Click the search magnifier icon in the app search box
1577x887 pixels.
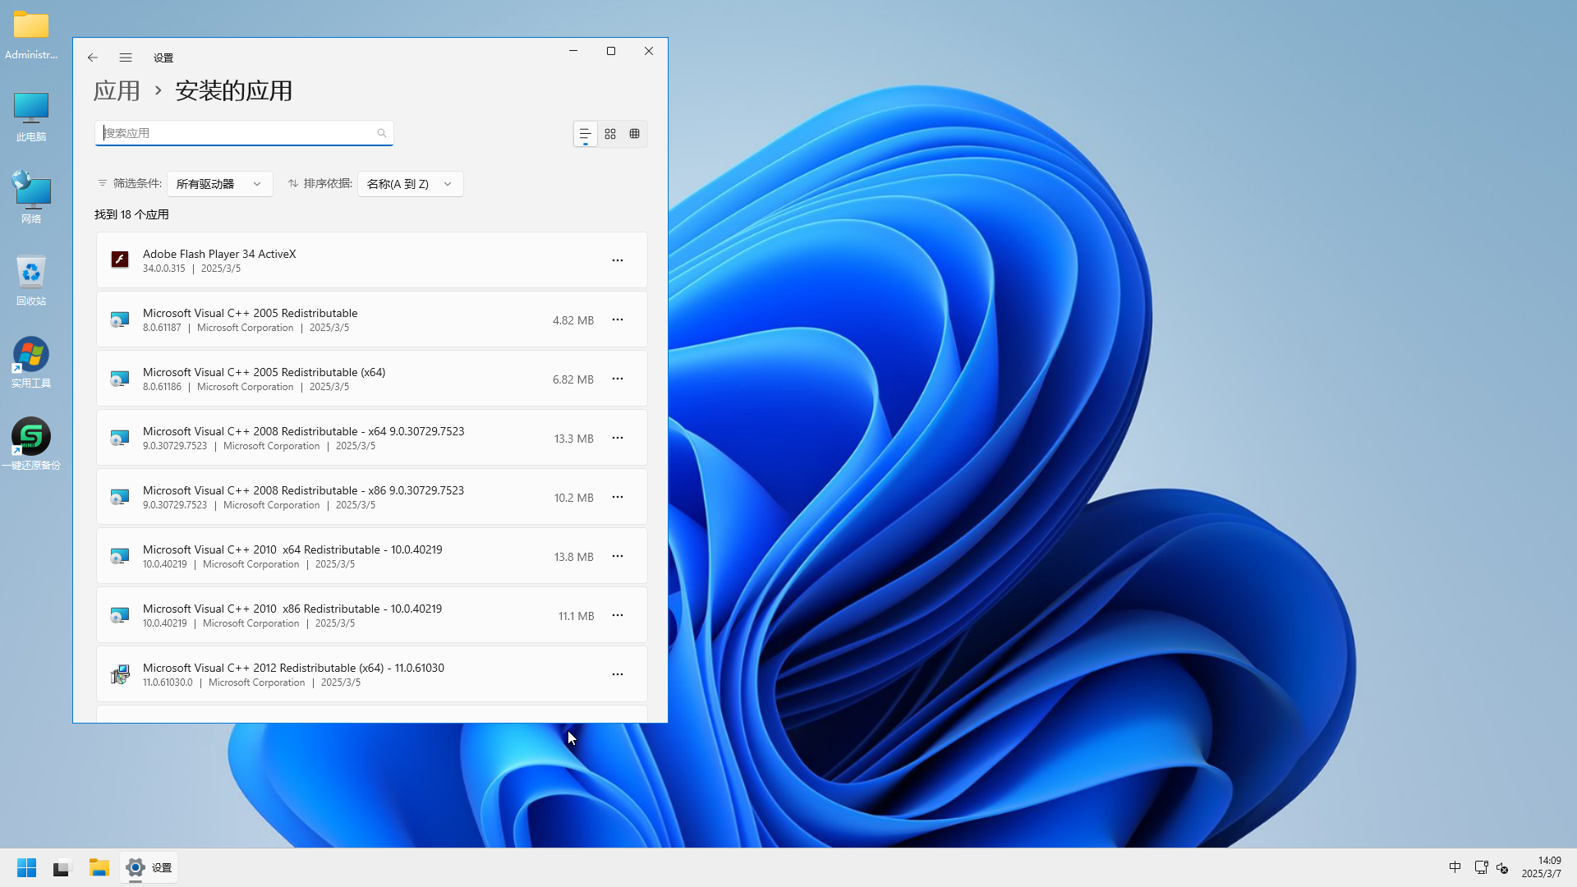(382, 133)
